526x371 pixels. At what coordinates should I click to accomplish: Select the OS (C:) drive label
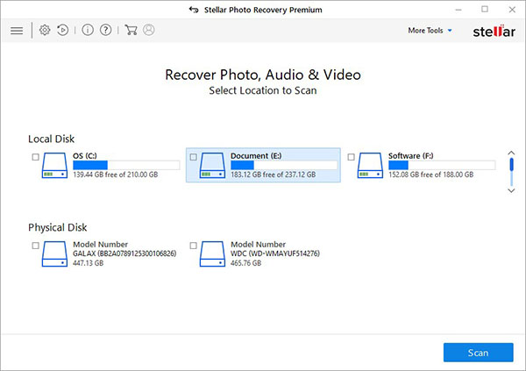tap(85, 156)
